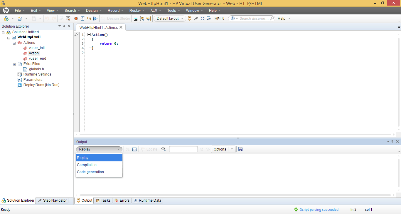Screen dimensions: 401x214
Task: Collapse the Actions folder node
Action: (x=14, y=43)
